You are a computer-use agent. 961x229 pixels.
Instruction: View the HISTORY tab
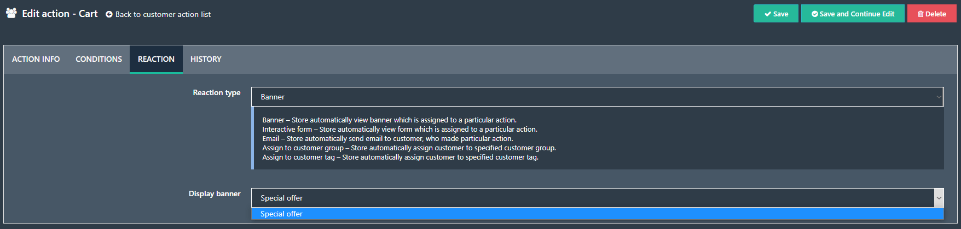click(206, 59)
